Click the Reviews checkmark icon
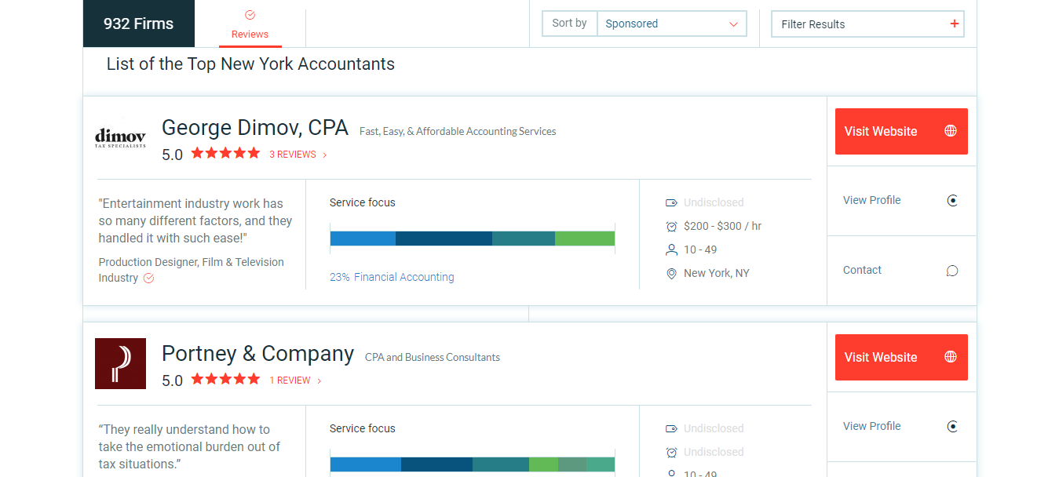The width and height of the screenshot is (1059, 477). (250, 15)
